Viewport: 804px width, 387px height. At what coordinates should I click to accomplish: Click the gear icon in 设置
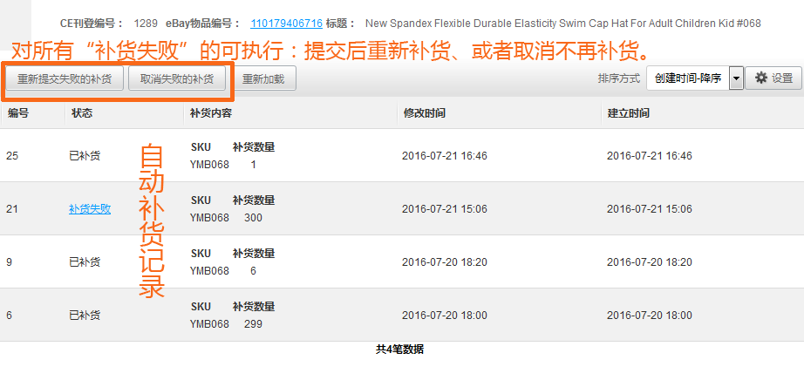coord(762,78)
